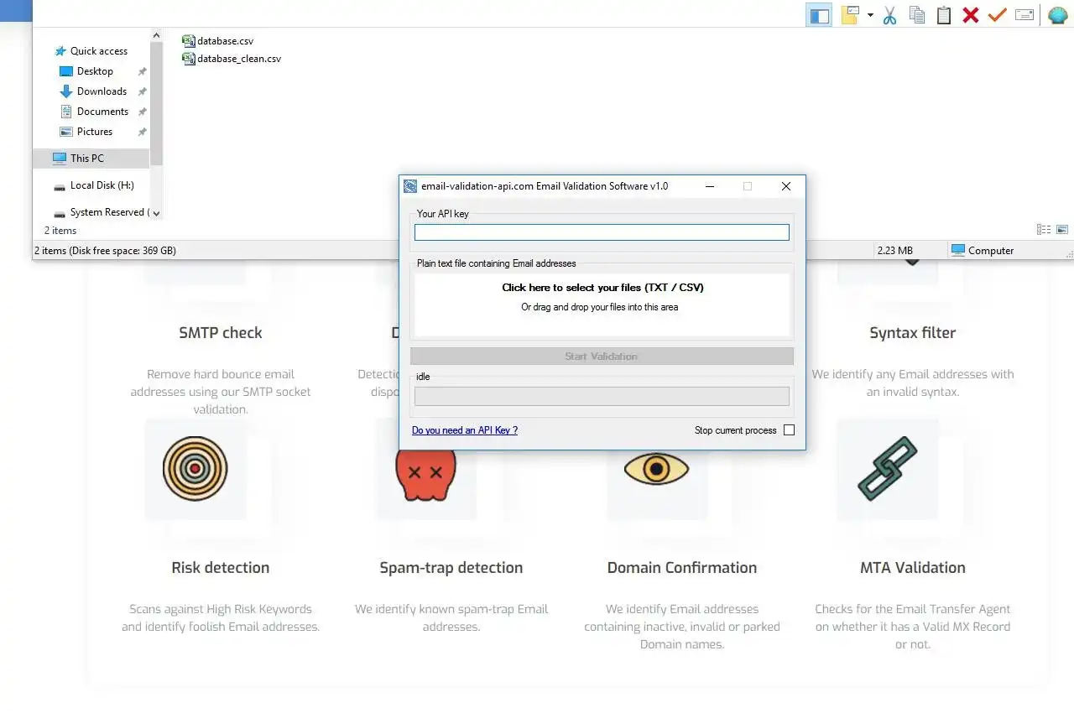Click the pin icon next to Downloads
The width and height of the screenshot is (1074, 713).
(142, 91)
